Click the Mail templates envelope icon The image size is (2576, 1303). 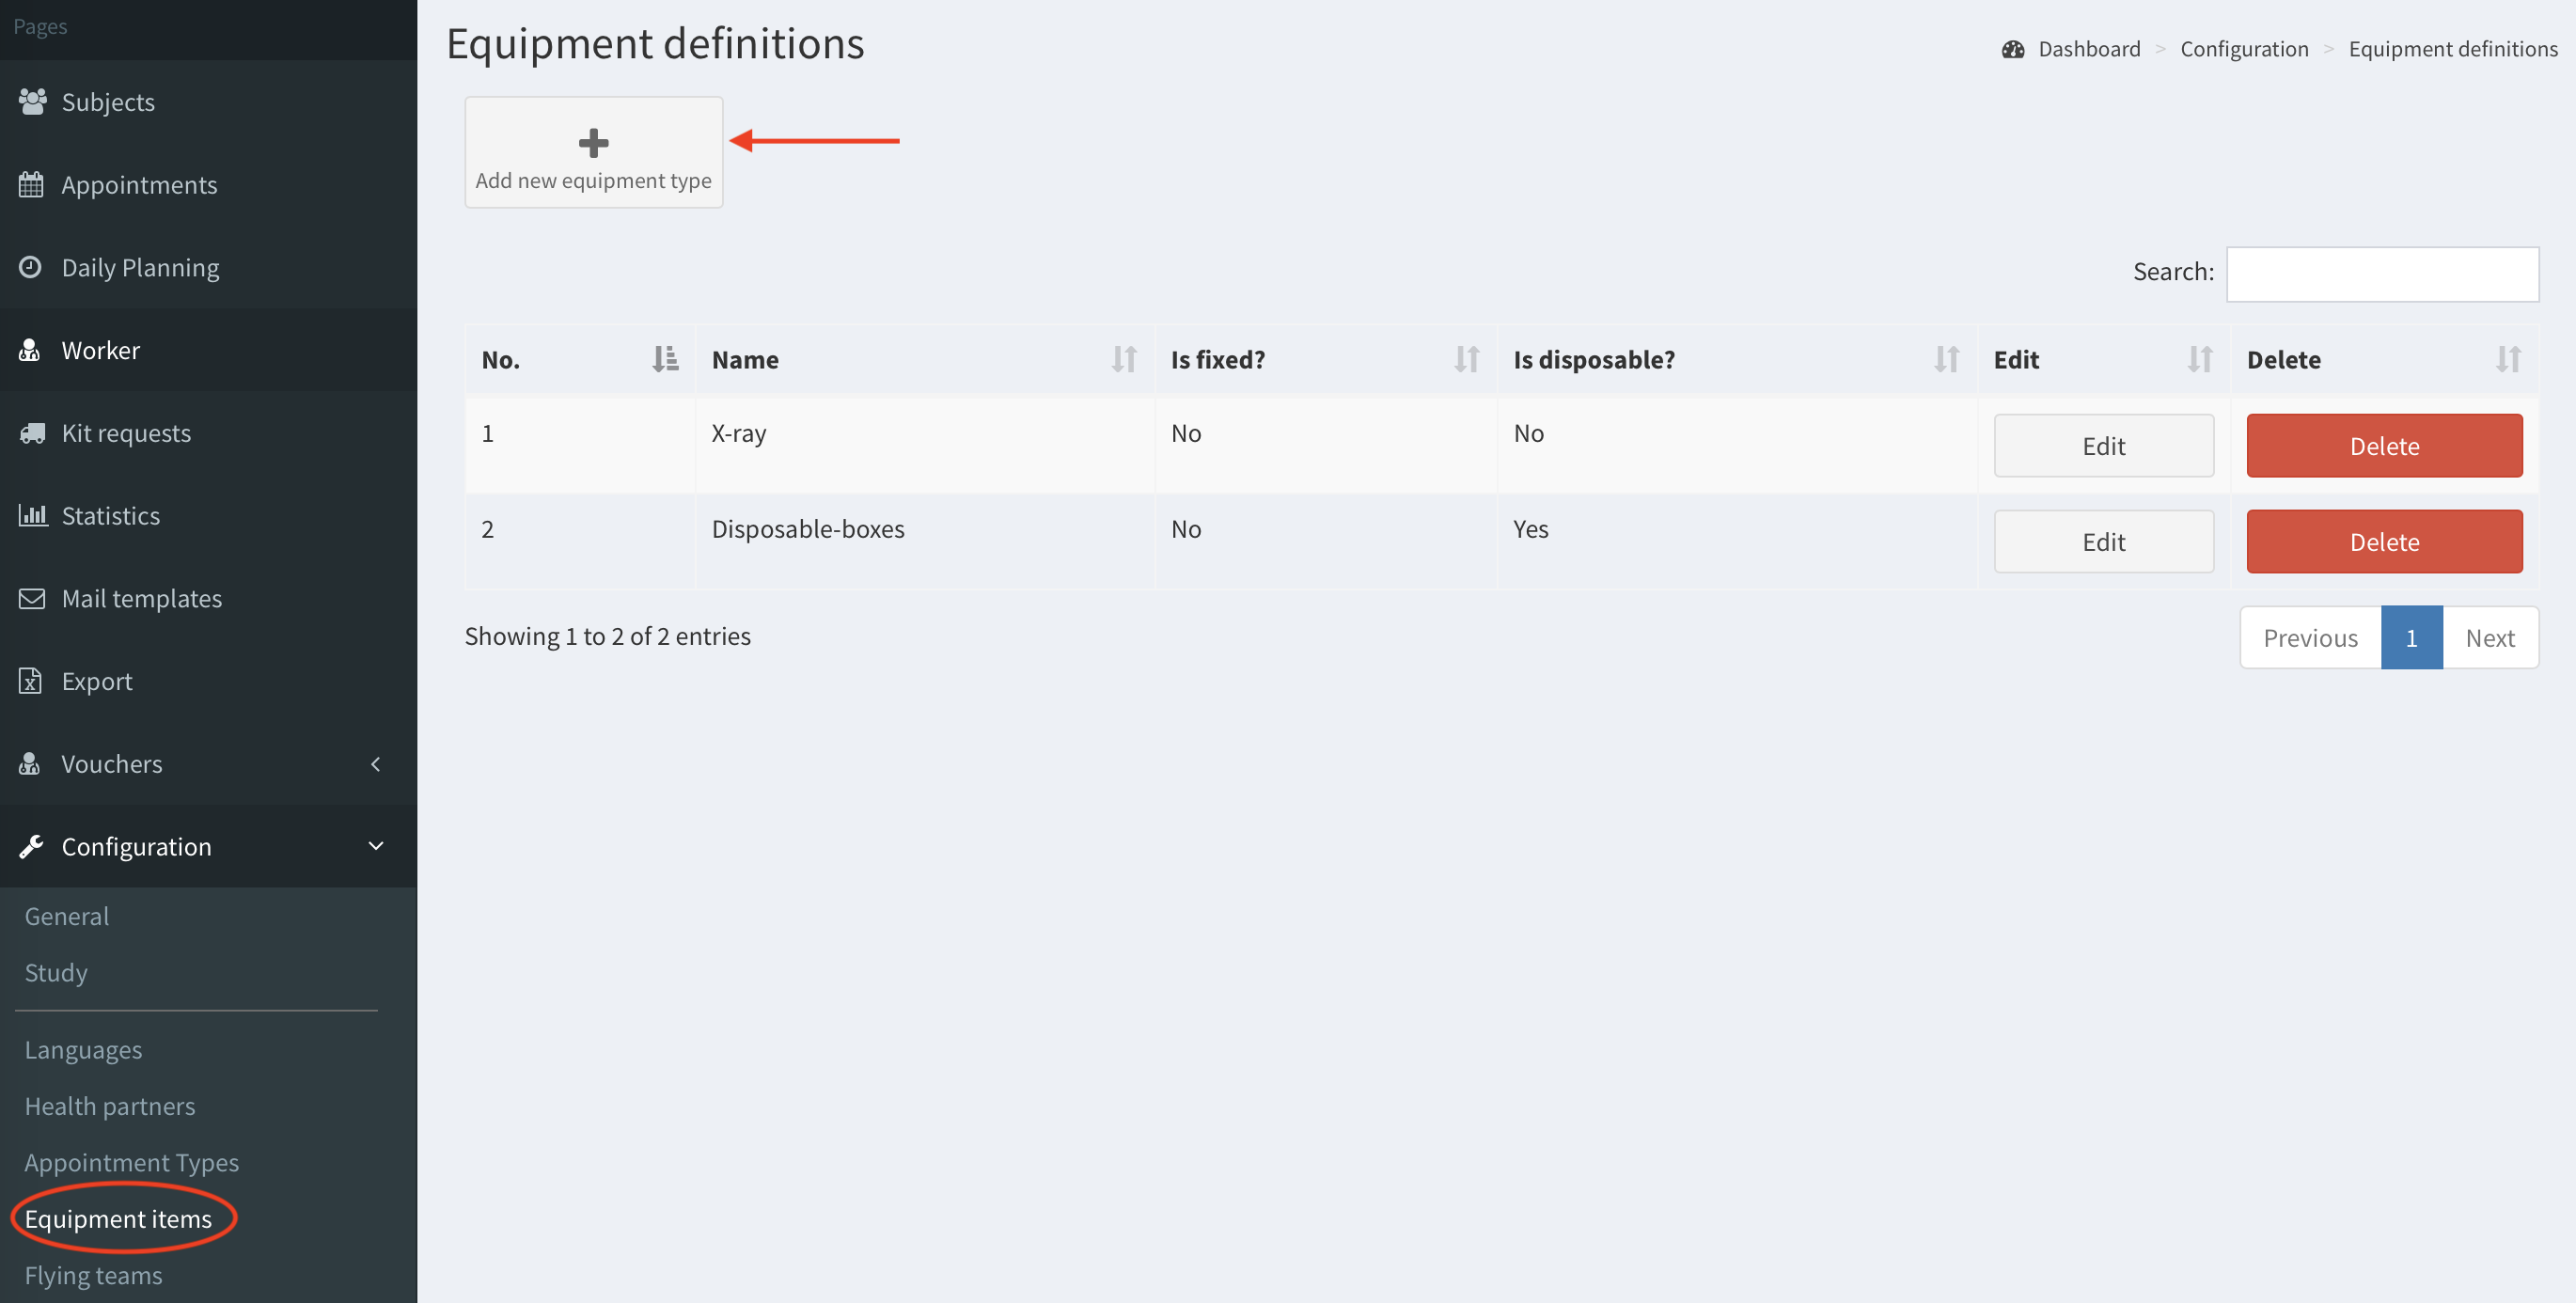tap(32, 598)
